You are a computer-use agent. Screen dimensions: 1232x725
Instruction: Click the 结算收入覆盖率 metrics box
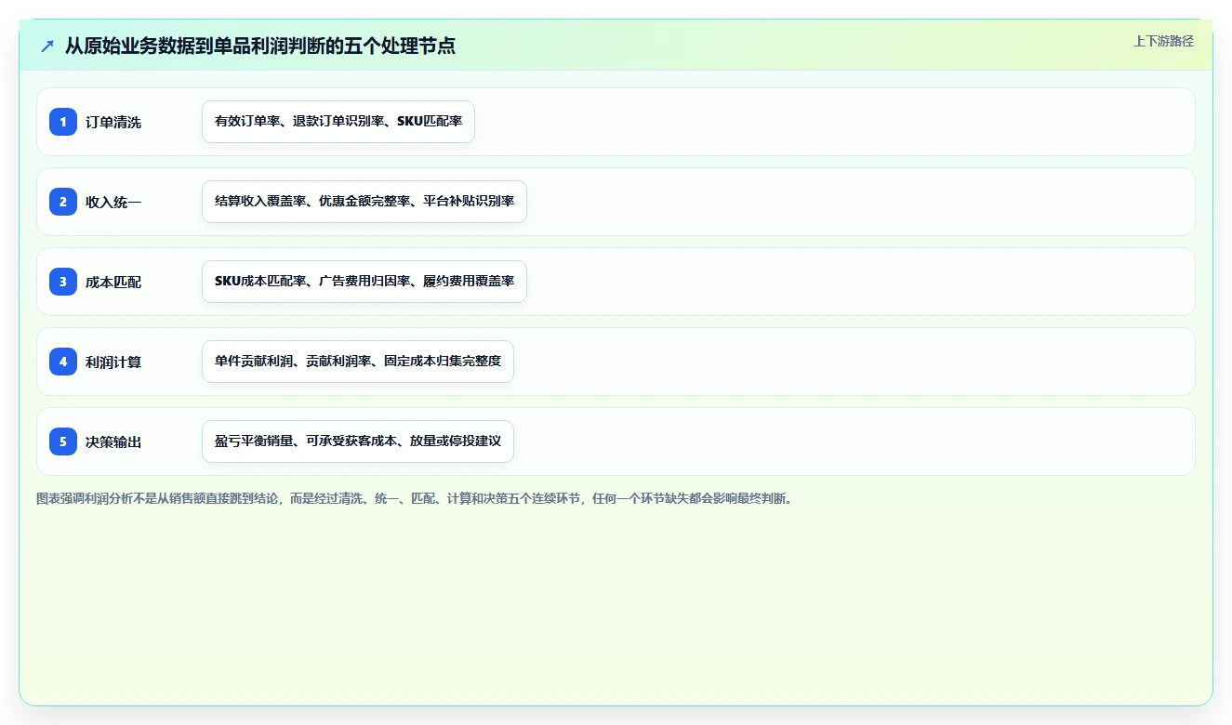[364, 202]
